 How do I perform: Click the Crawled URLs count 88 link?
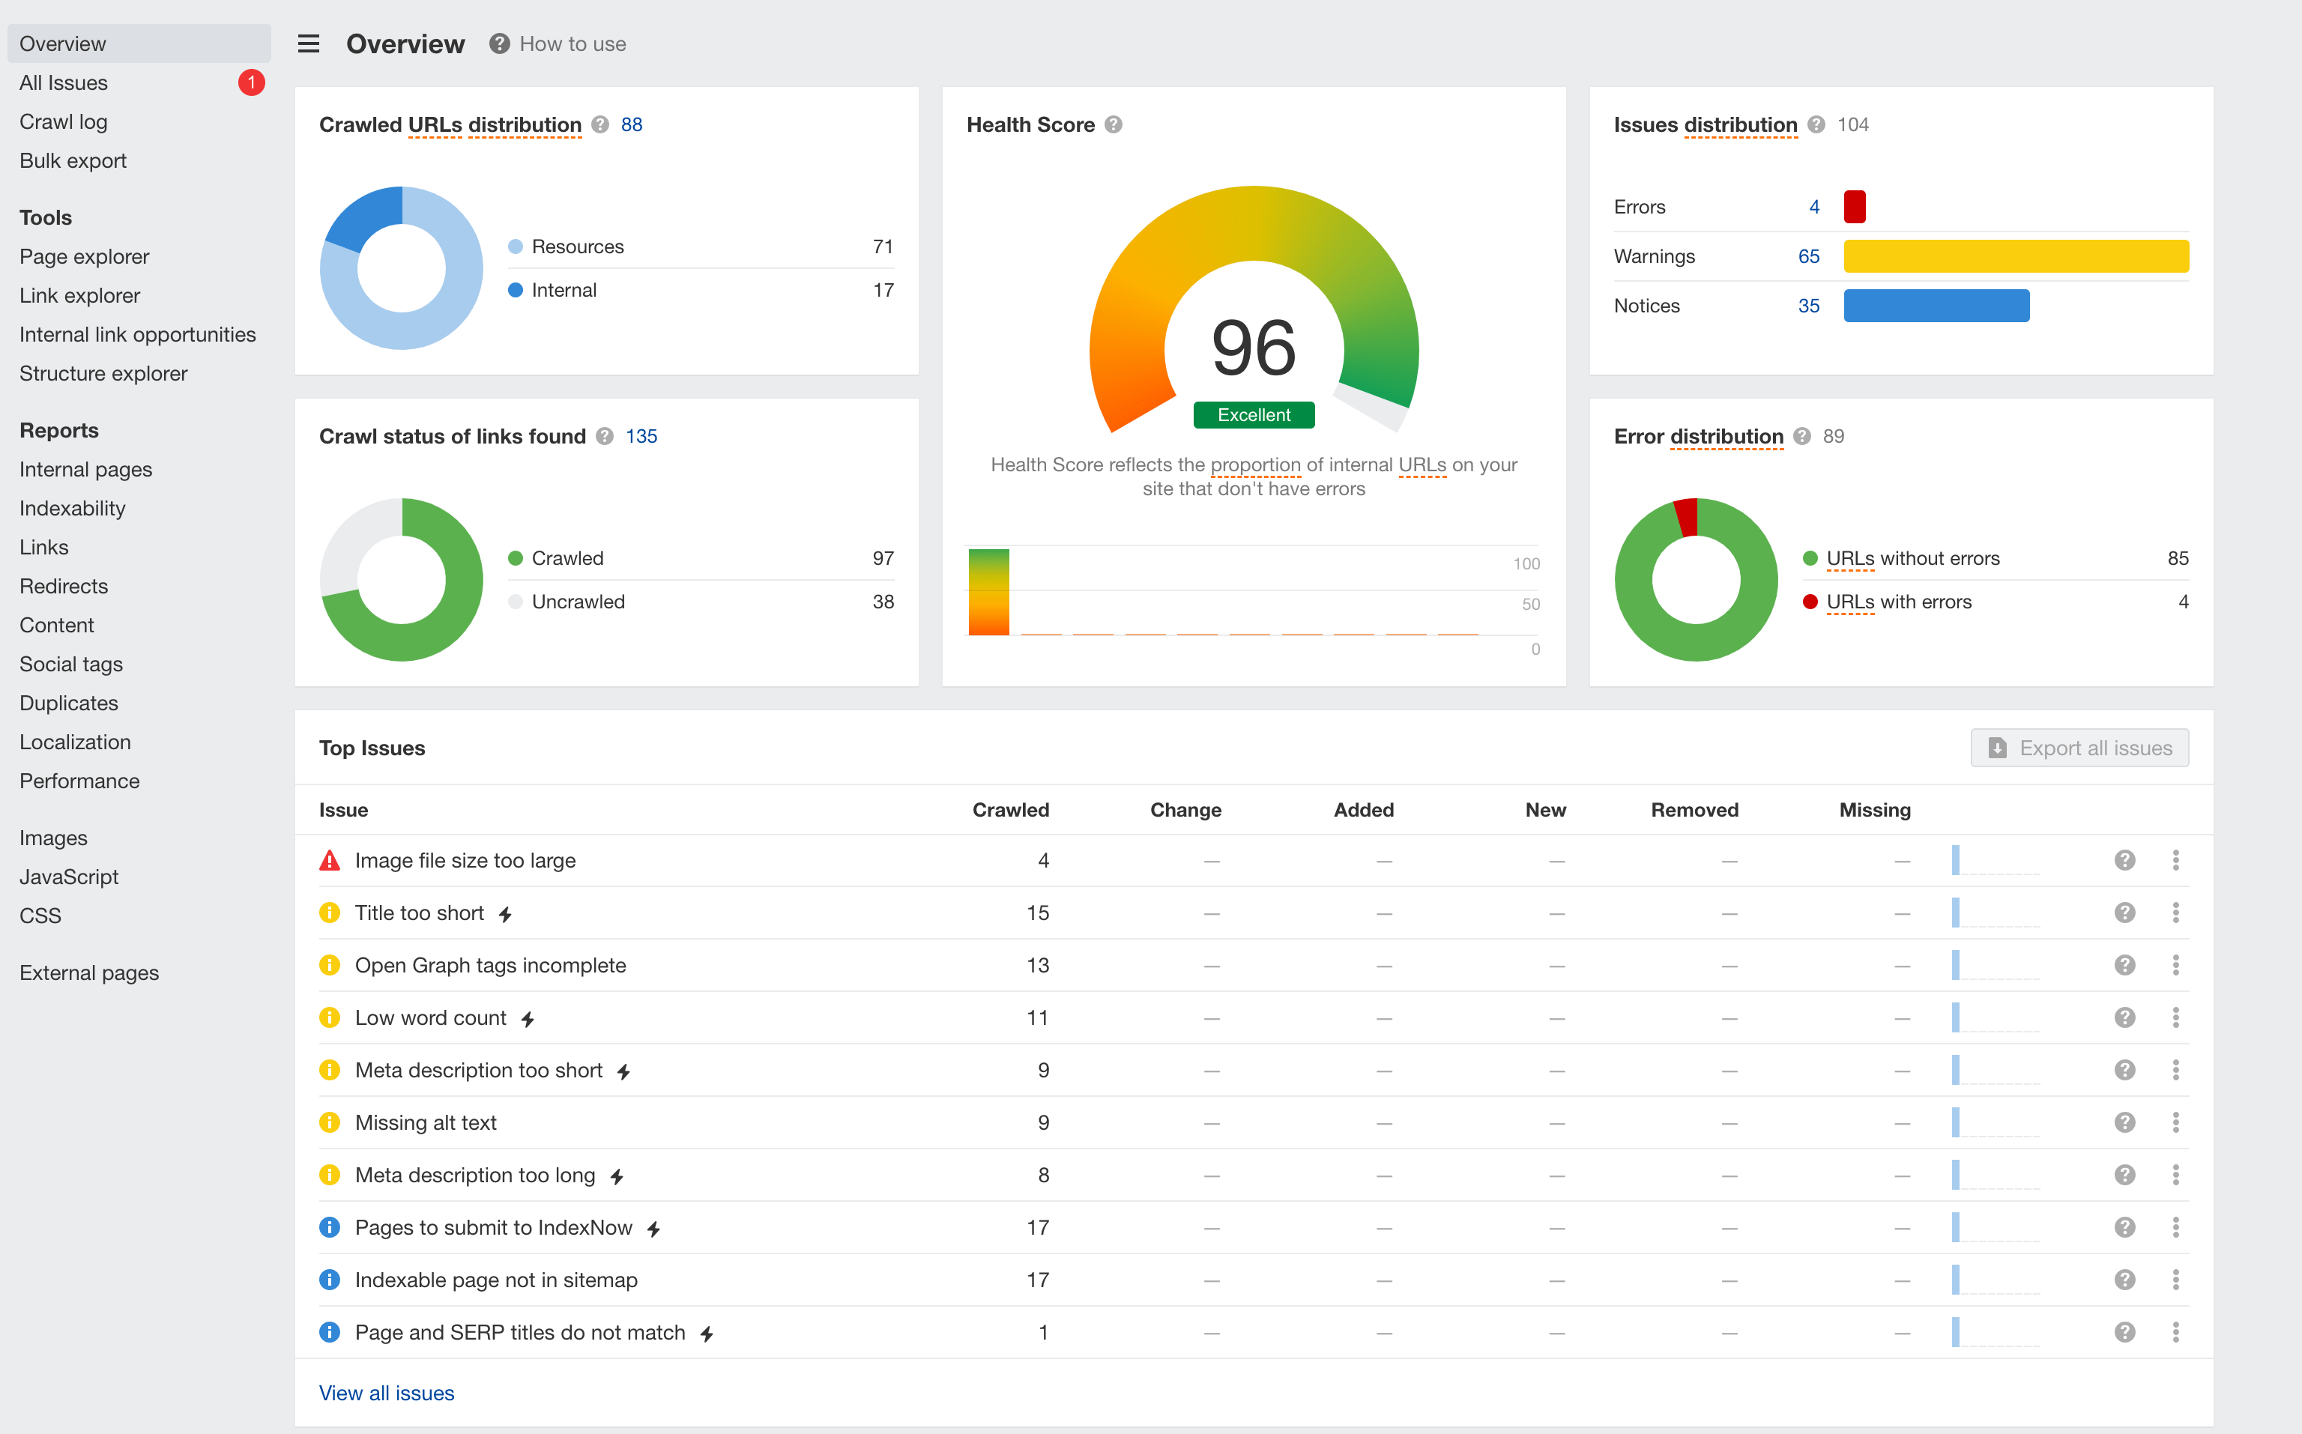(632, 124)
